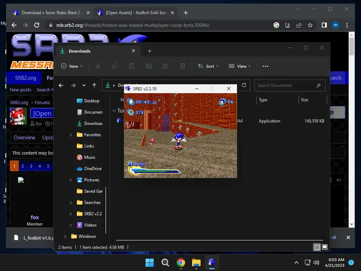Open Chrome profile avatar m
Viewport: 361px width, 271px height.
coord(336,25)
